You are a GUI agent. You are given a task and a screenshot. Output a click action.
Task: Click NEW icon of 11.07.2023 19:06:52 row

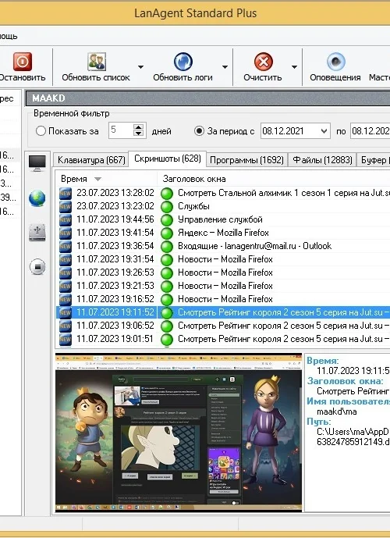click(x=65, y=326)
